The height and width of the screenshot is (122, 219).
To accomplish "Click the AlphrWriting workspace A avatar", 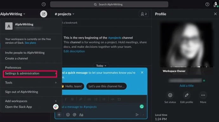I will pyautogui.click(x=9, y=26).
